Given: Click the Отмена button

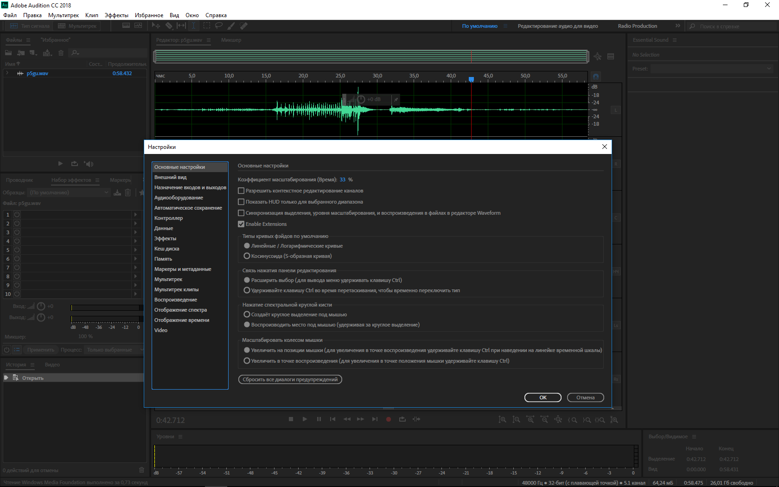Looking at the screenshot, I should 586,397.
